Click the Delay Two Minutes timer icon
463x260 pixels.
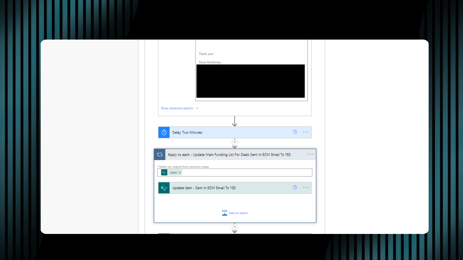pos(164,132)
